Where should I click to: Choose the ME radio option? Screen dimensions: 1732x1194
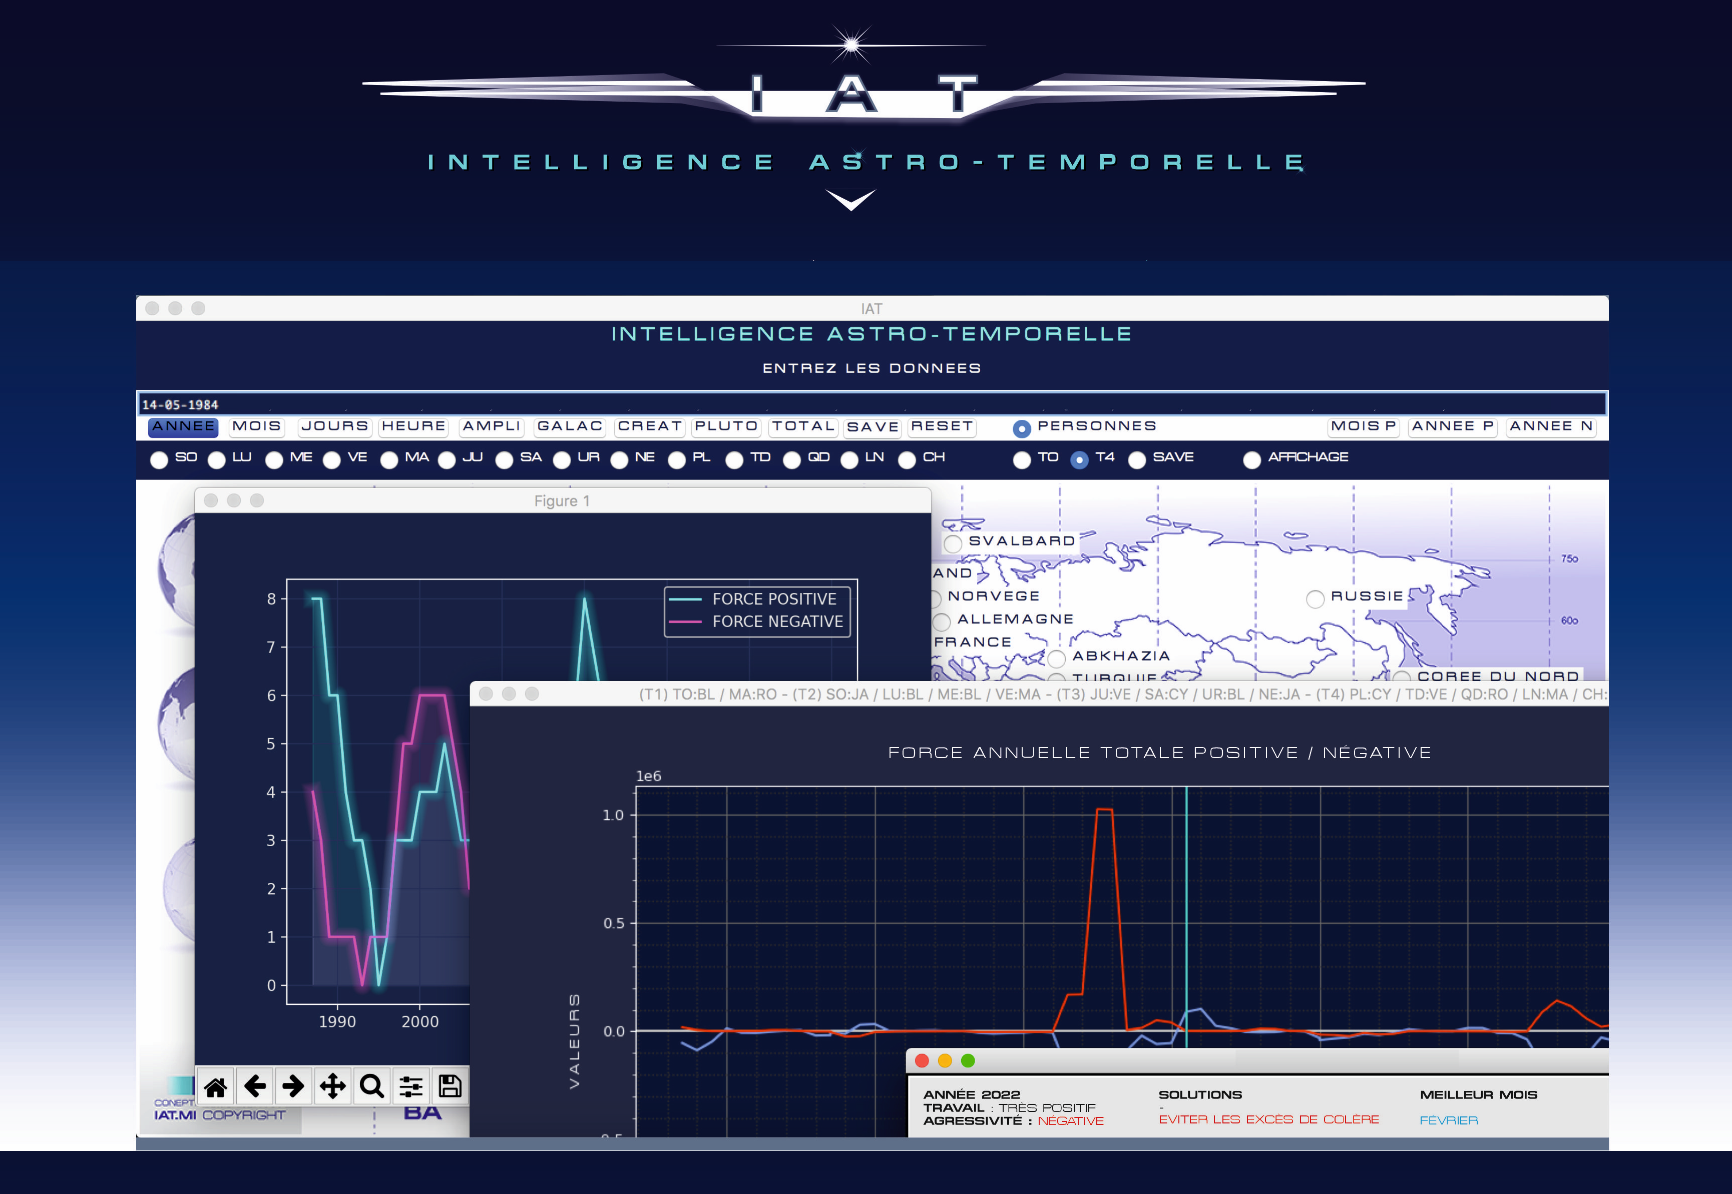pyautogui.click(x=274, y=460)
